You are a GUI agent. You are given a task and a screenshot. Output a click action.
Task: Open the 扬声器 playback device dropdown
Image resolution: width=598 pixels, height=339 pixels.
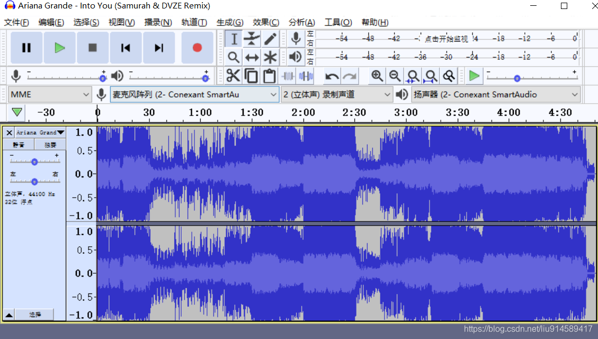click(x=496, y=95)
